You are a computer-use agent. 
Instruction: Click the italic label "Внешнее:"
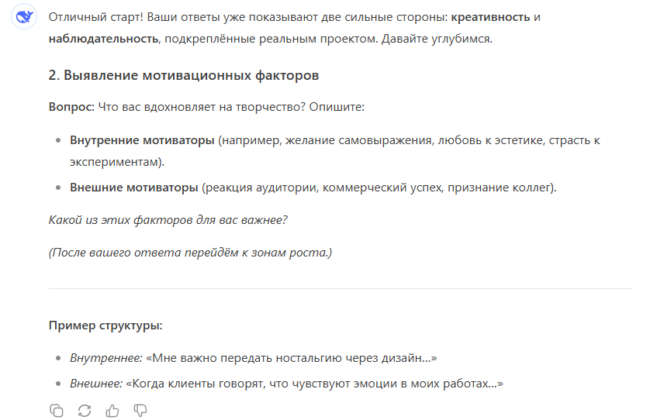(96, 383)
